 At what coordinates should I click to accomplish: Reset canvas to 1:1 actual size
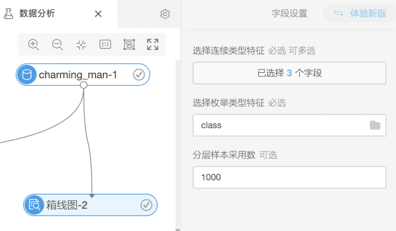pos(105,44)
